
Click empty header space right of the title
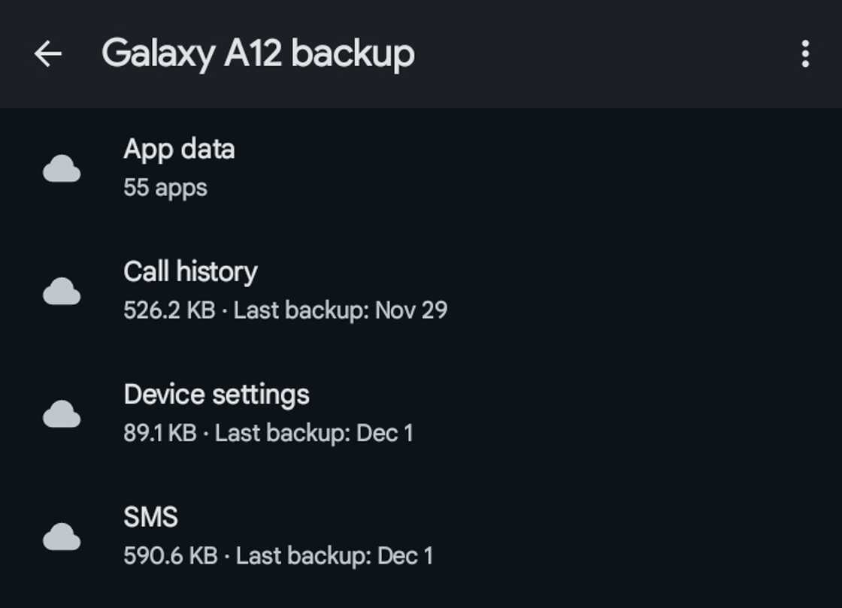601,54
